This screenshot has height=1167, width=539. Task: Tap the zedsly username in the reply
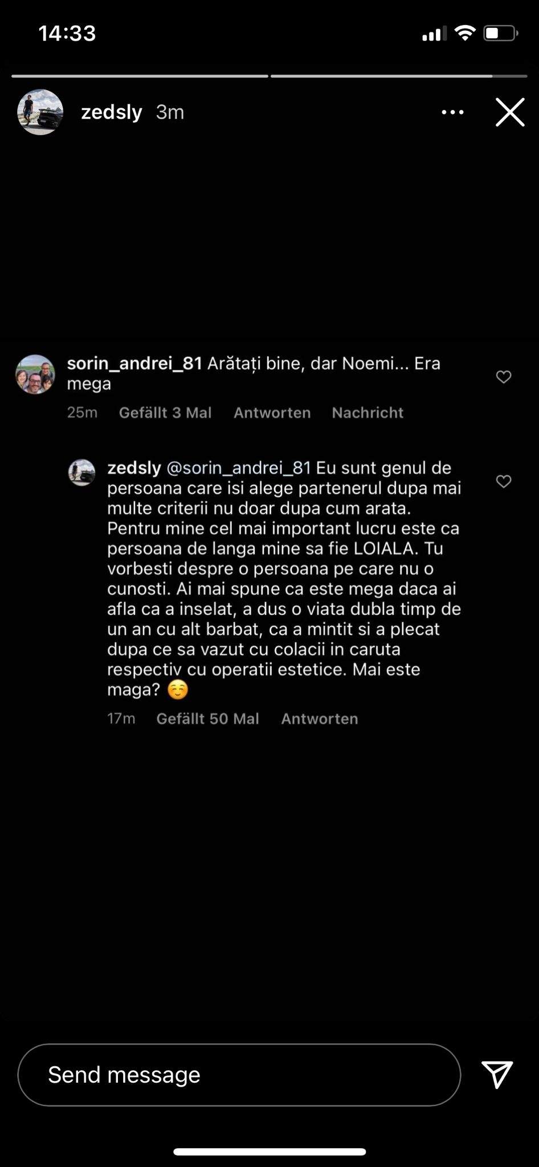coord(134,468)
